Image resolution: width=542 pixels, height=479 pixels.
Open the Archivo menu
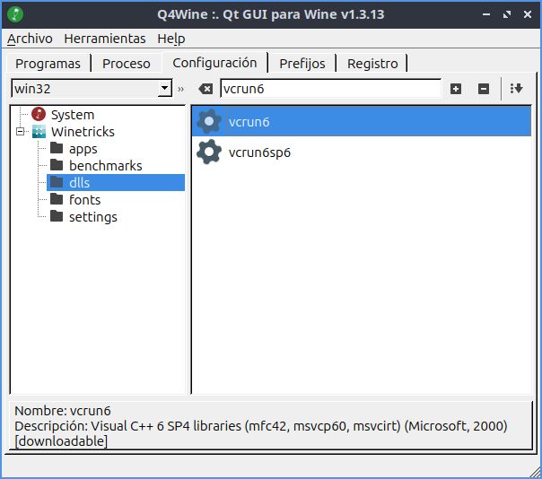point(30,39)
